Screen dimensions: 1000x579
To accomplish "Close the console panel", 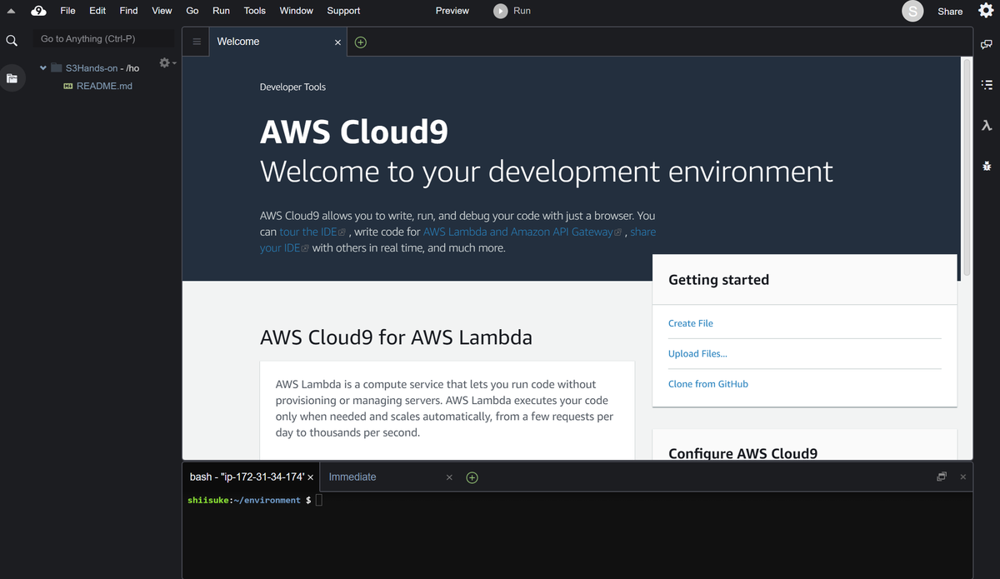I will click(x=962, y=477).
